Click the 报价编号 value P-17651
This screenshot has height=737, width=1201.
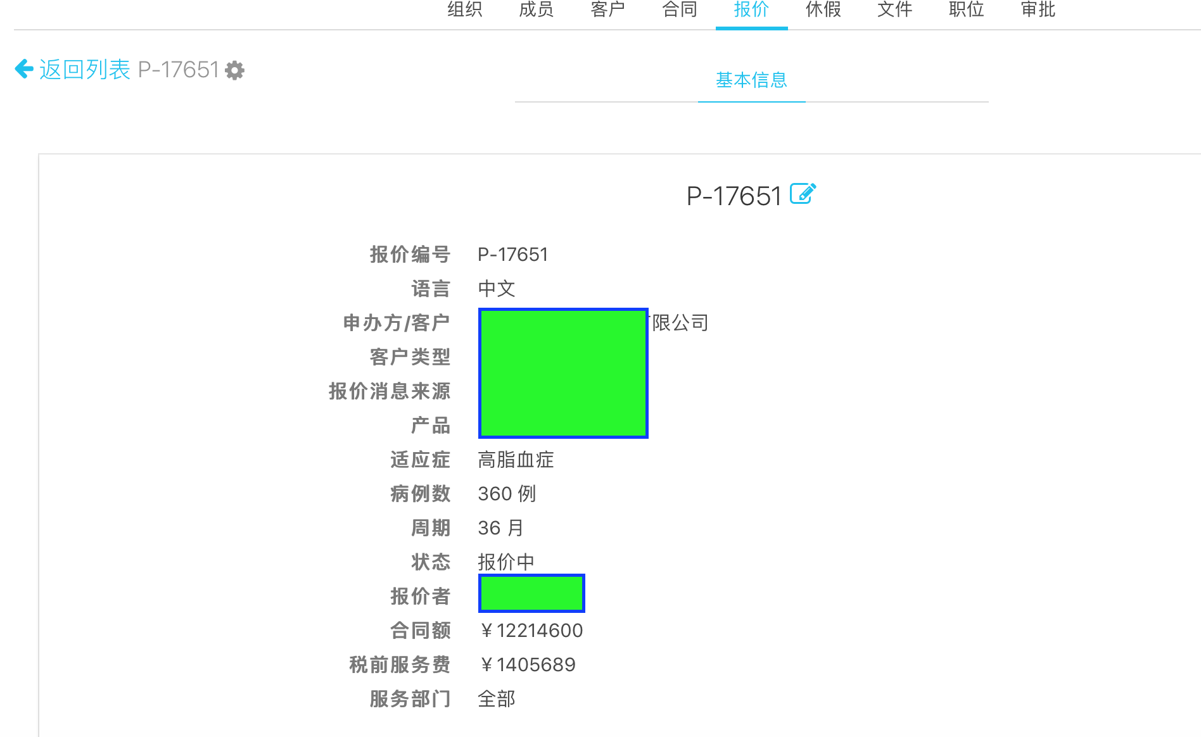click(512, 255)
